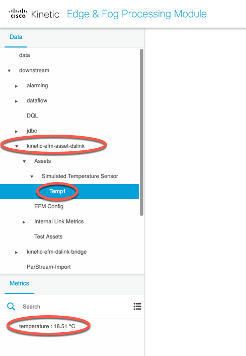Image resolution: width=246 pixels, height=356 pixels.
Task: Select the Temp1 tree item
Action: point(69,192)
